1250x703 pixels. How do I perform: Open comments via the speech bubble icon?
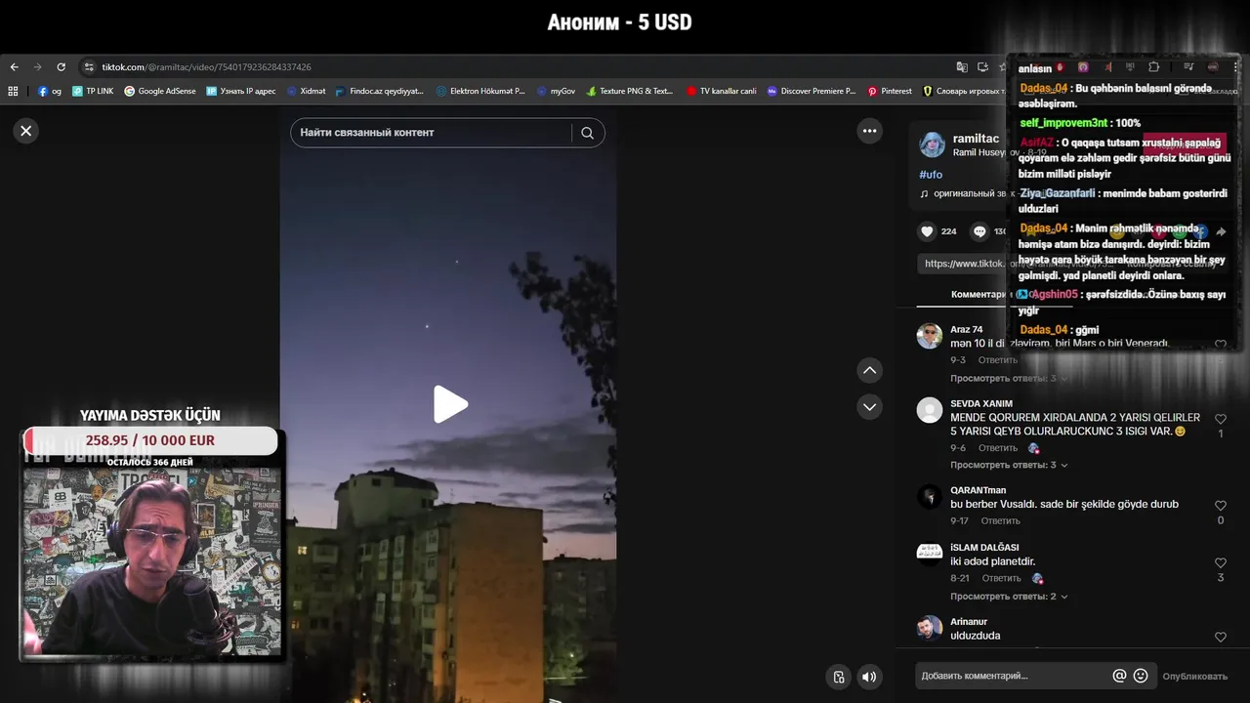(x=979, y=231)
